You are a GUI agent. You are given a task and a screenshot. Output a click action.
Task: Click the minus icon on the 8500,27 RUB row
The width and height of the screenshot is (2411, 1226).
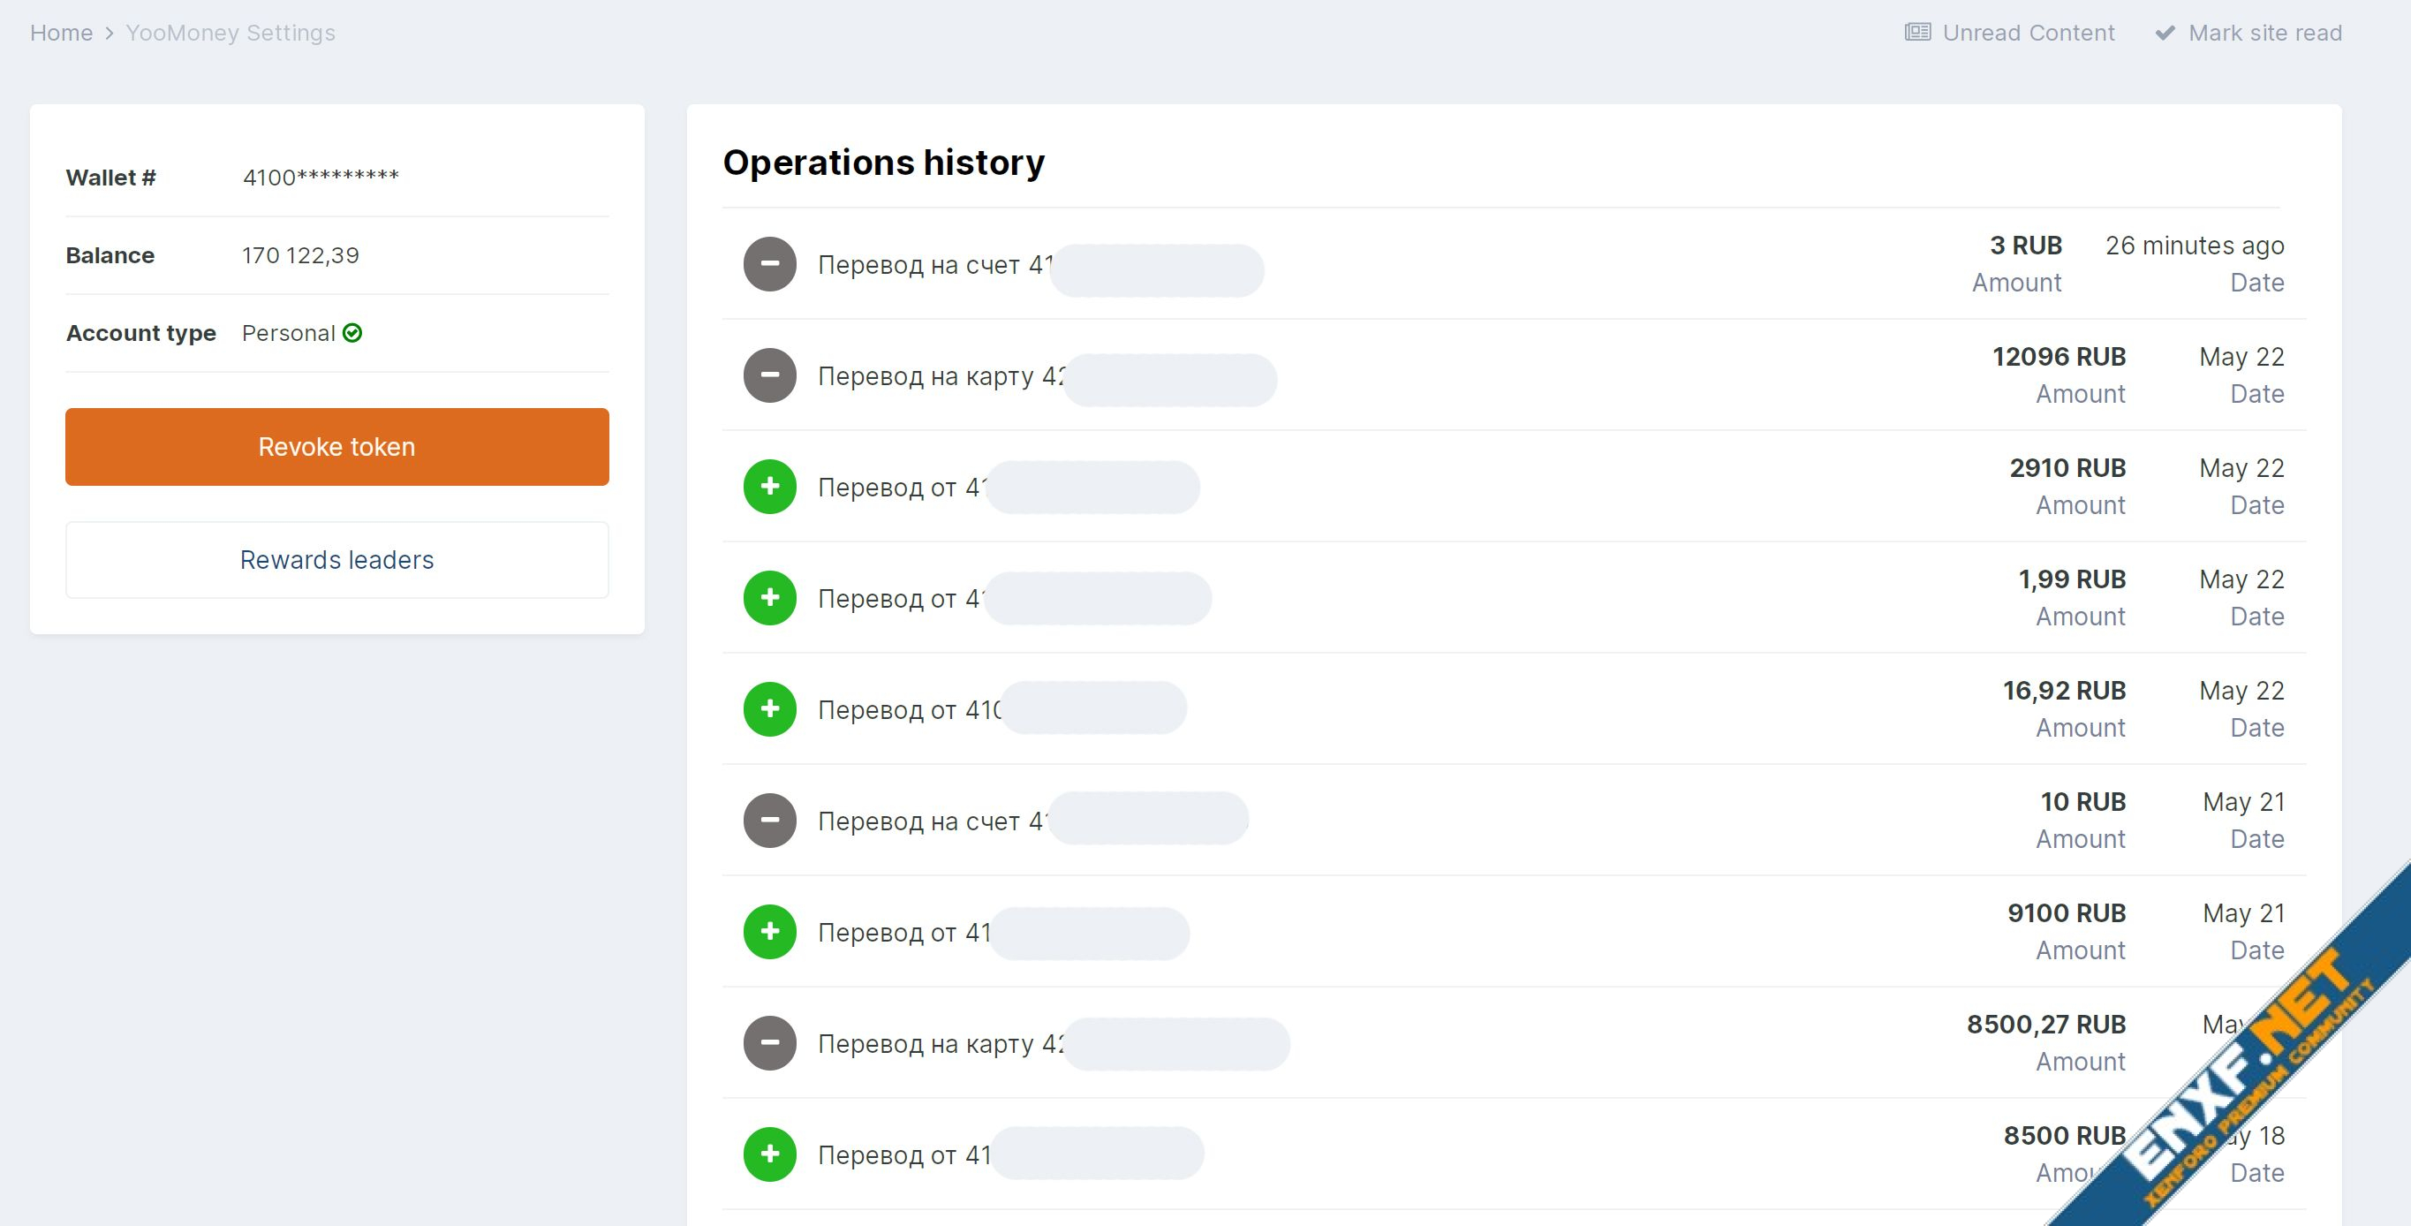[x=769, y=1043]
